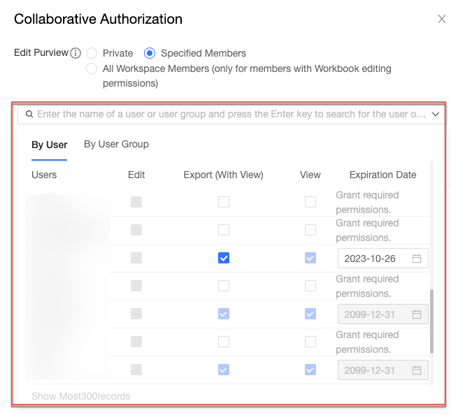Click the magnifier icon in the search box

[x=29, y=114]
